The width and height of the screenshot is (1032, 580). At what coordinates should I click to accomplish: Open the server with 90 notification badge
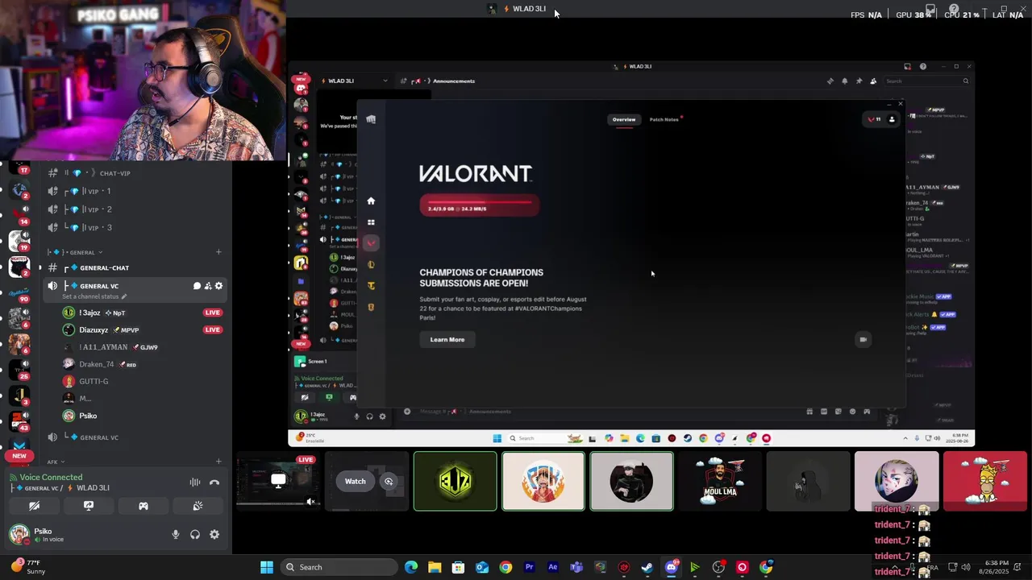(19, 292)
